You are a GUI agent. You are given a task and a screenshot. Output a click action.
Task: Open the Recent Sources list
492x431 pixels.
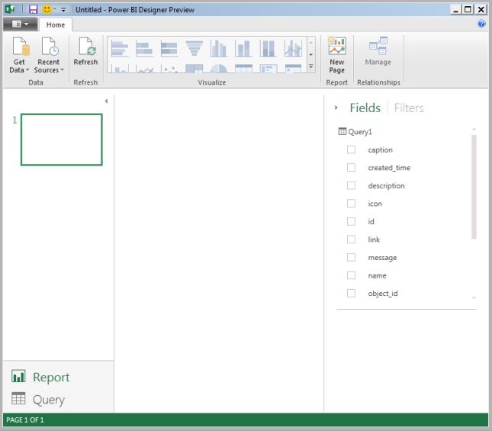(x=49, y=55)
